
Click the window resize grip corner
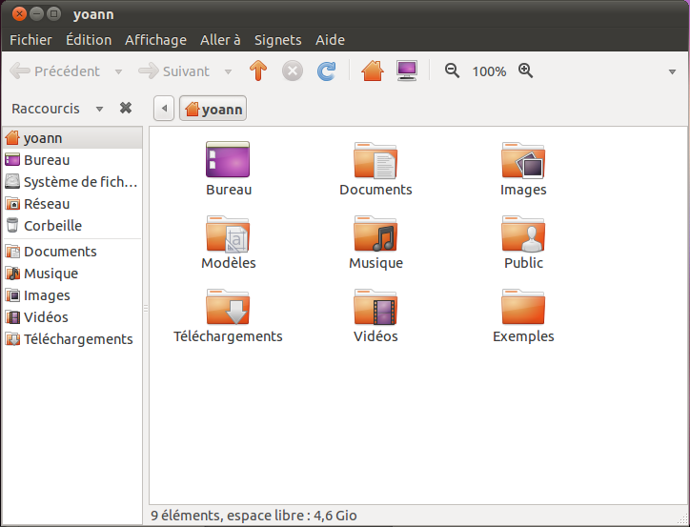point(682,519)
